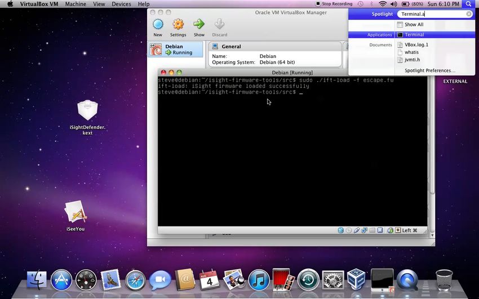Screen dimensions: 479x299
Task: Click the network adapters icon in VM status bar
Action: 365,230
